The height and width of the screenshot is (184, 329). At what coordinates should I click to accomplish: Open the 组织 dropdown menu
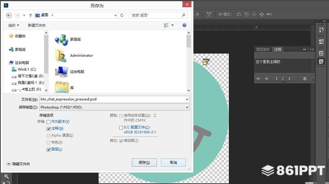pyautogui.click(x=13, y=25)
